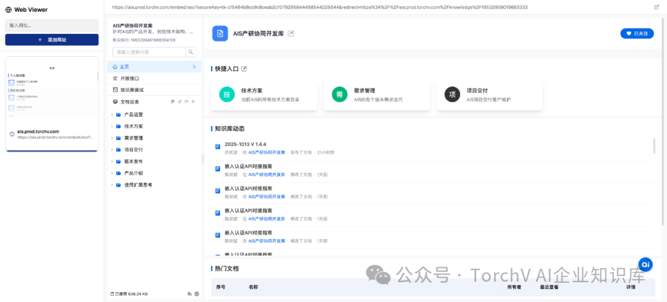Click the 文档目录 stack icon
This screenshot has width=667, height=302.
click(115, 102)
